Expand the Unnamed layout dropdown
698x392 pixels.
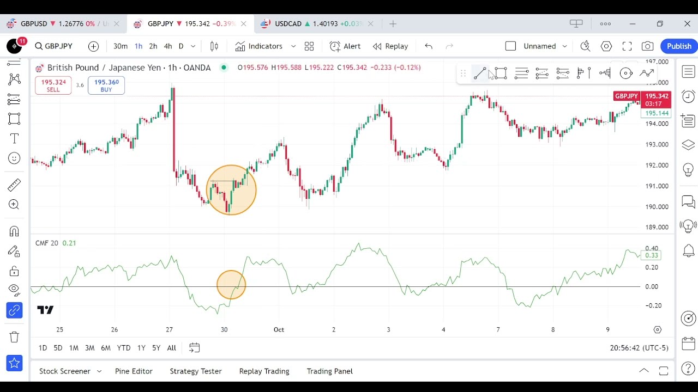pyautogui.click(x=564, y=46)
